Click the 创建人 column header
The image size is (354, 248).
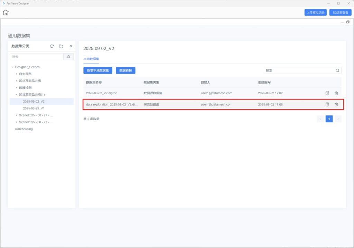pyautogui.click(x=205, y=82)
